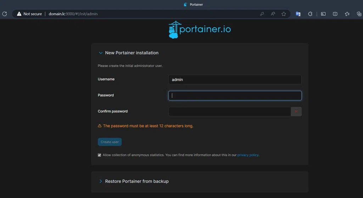
Task: Click the Not secure label text
Action: click(x=33, y=14)
